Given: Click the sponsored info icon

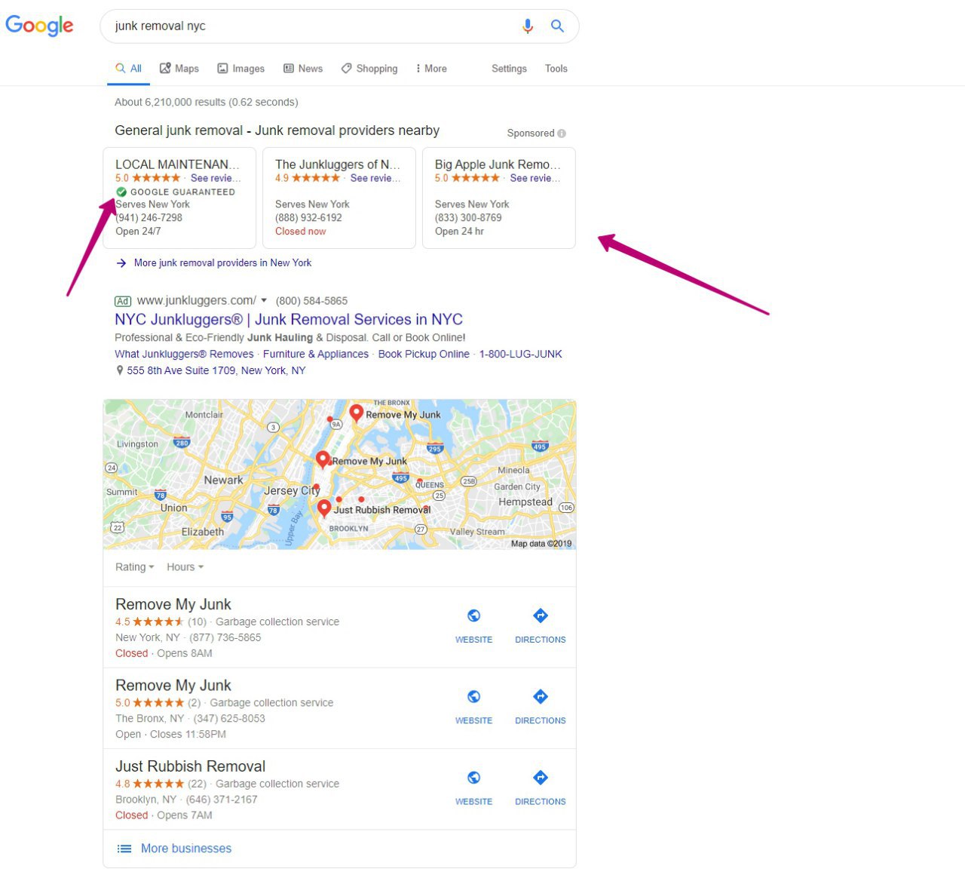Looking at the screenshot, I should (562, 134).
